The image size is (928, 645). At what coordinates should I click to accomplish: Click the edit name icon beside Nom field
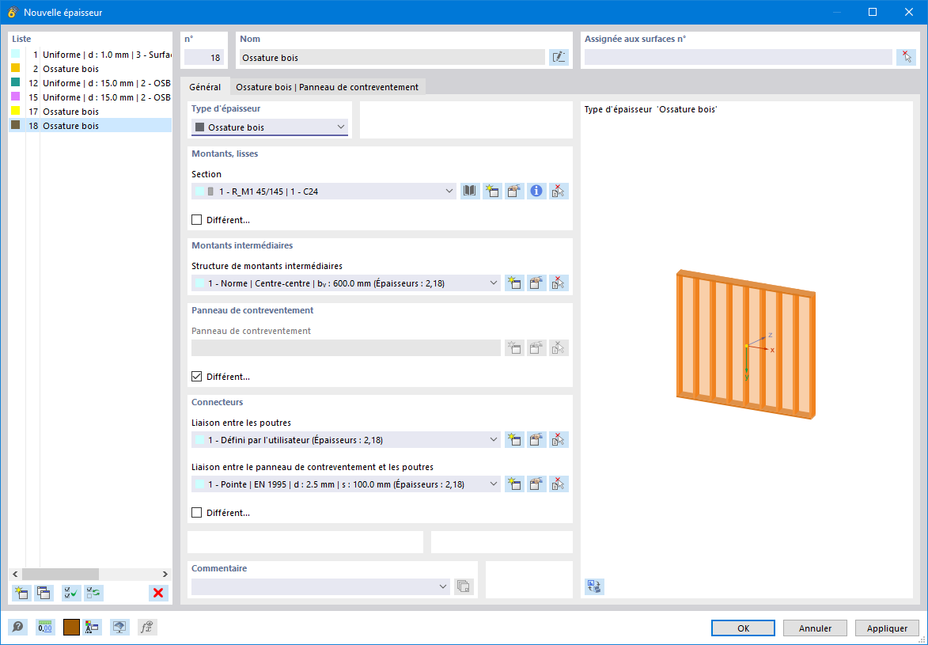pos(559,58)
